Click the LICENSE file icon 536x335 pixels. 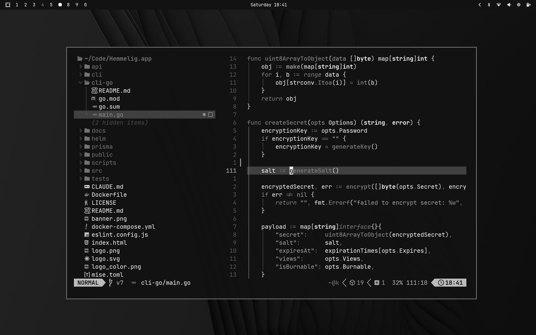coord(87,203)
